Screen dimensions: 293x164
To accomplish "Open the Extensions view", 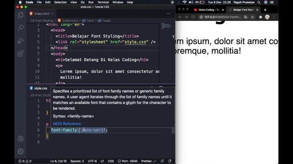I will pyautogui.click(x=21, y=54).
